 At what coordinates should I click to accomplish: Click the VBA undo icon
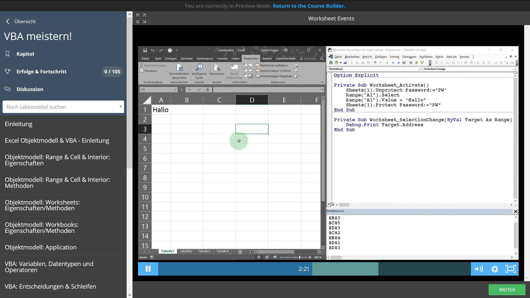click(x=375, y=63)
